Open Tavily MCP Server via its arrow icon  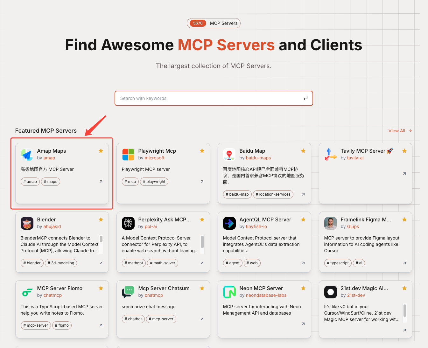pyautogui.click(x=404, y=174)
